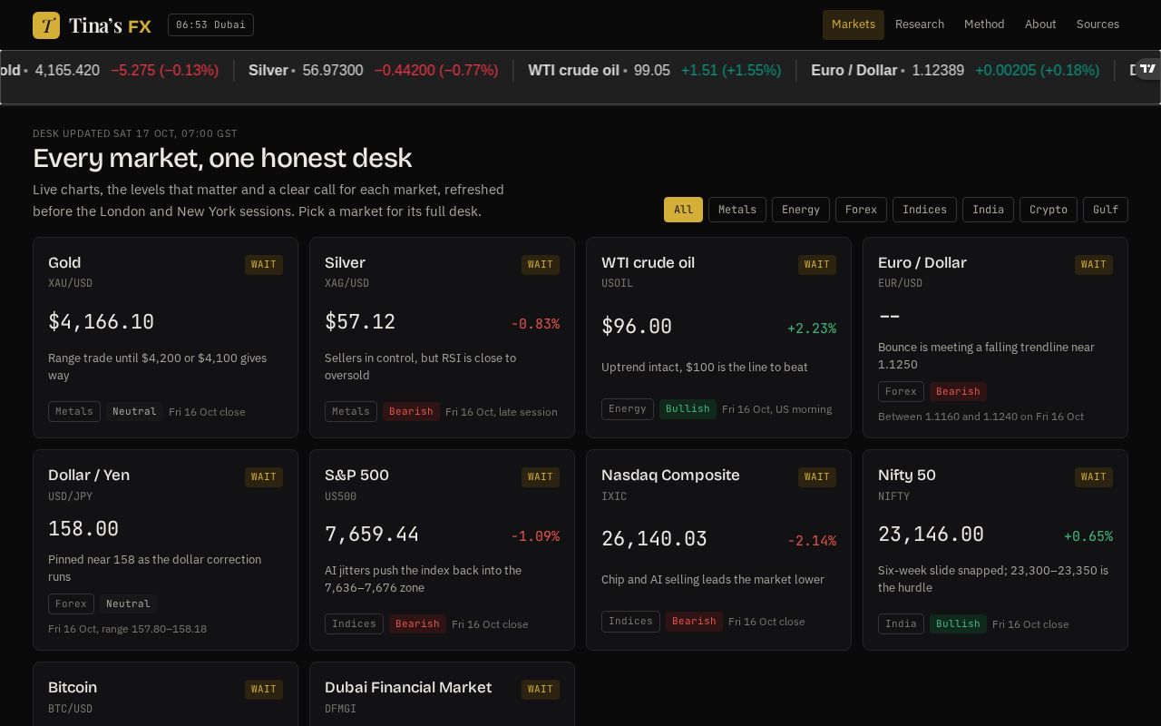
Task: Open the WTI crude oil card
Action: (718, 338)
